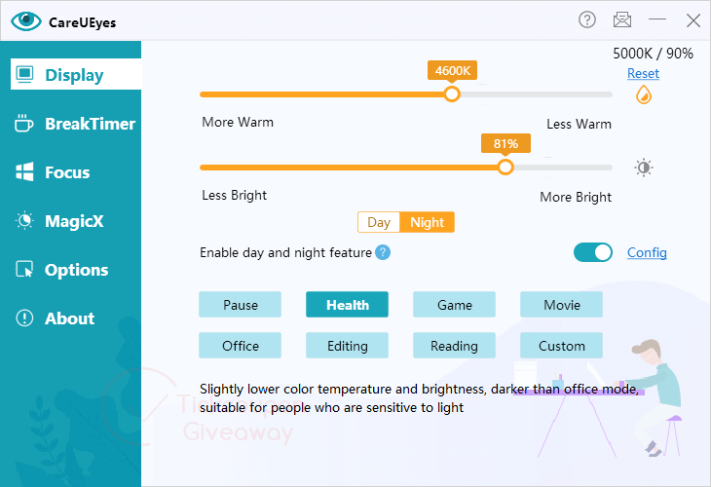The image size is (711, 487).
Task: Switch to Reading mode
Action: (454, 346)
